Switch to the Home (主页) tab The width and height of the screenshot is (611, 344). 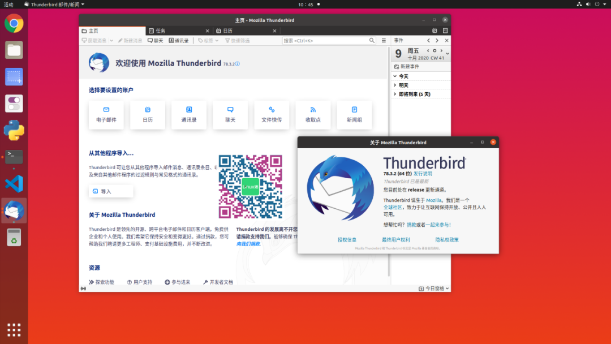click(112, 31)
